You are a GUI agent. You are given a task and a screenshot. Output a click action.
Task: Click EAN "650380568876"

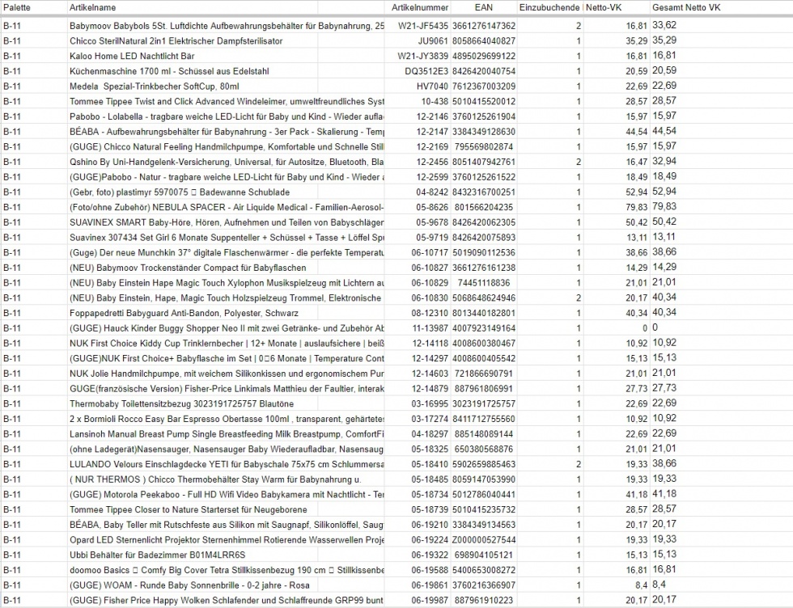tap(484, 450)
